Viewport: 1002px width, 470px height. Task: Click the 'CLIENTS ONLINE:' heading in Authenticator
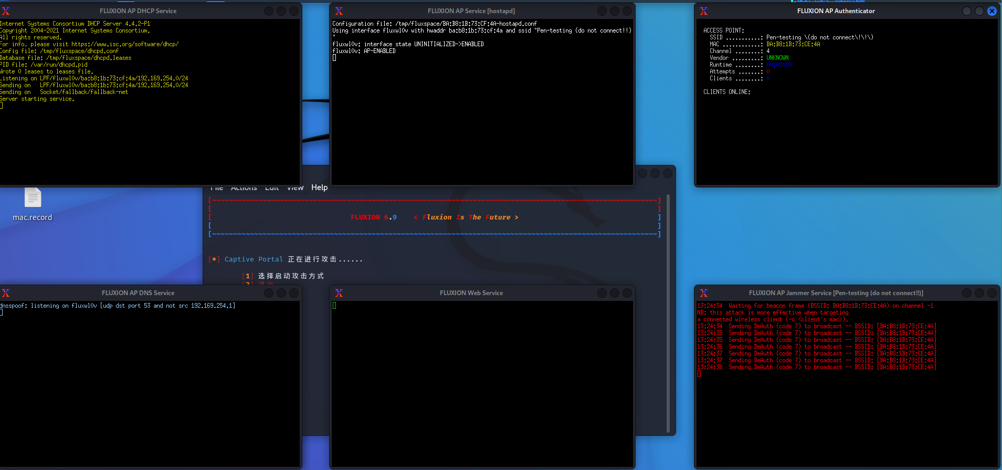pos(727,92)
